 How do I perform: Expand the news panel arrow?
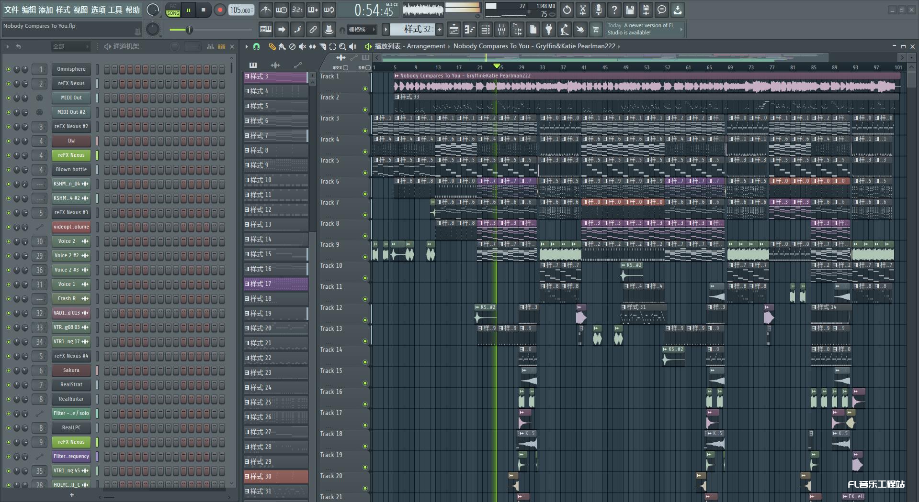point(681,29)
